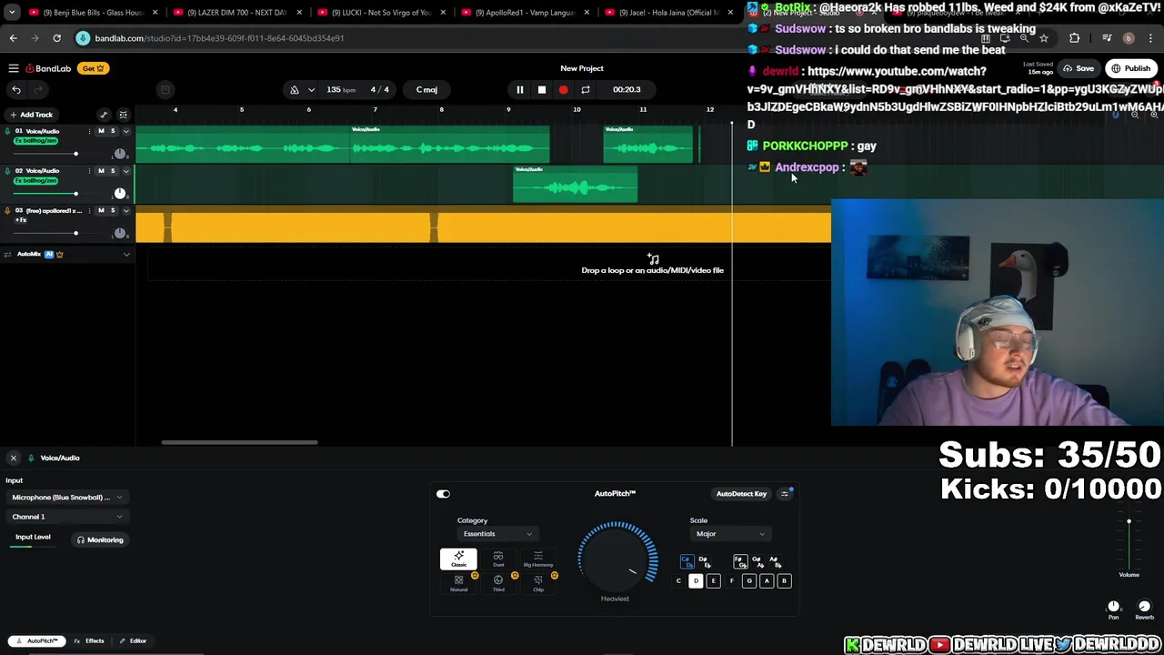The height and width of the screenshot is (655, 1164).
Task: Toggle the AutoPitch on/off switch
Action: (443, 494)
